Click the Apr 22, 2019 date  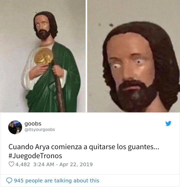pos(76,164)
